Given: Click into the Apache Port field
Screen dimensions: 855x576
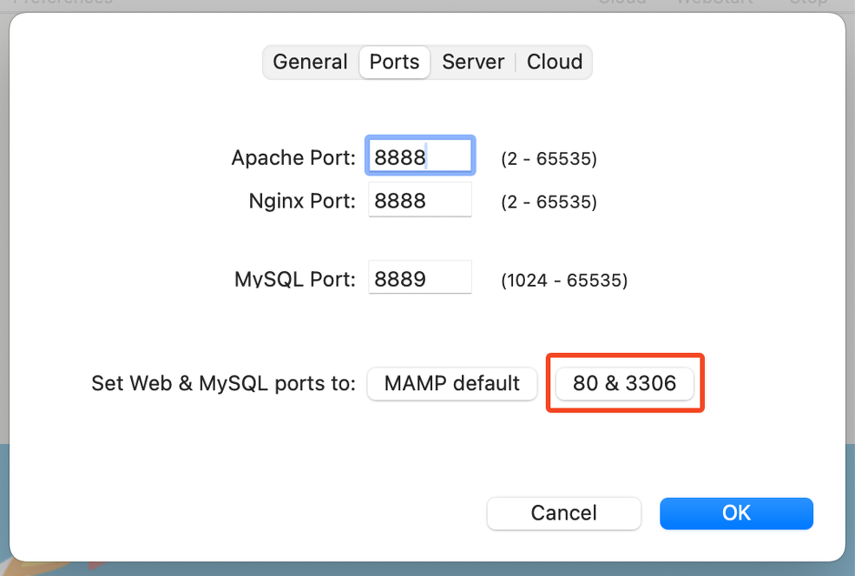Looking at the screenshot, I should coord(419,157).
